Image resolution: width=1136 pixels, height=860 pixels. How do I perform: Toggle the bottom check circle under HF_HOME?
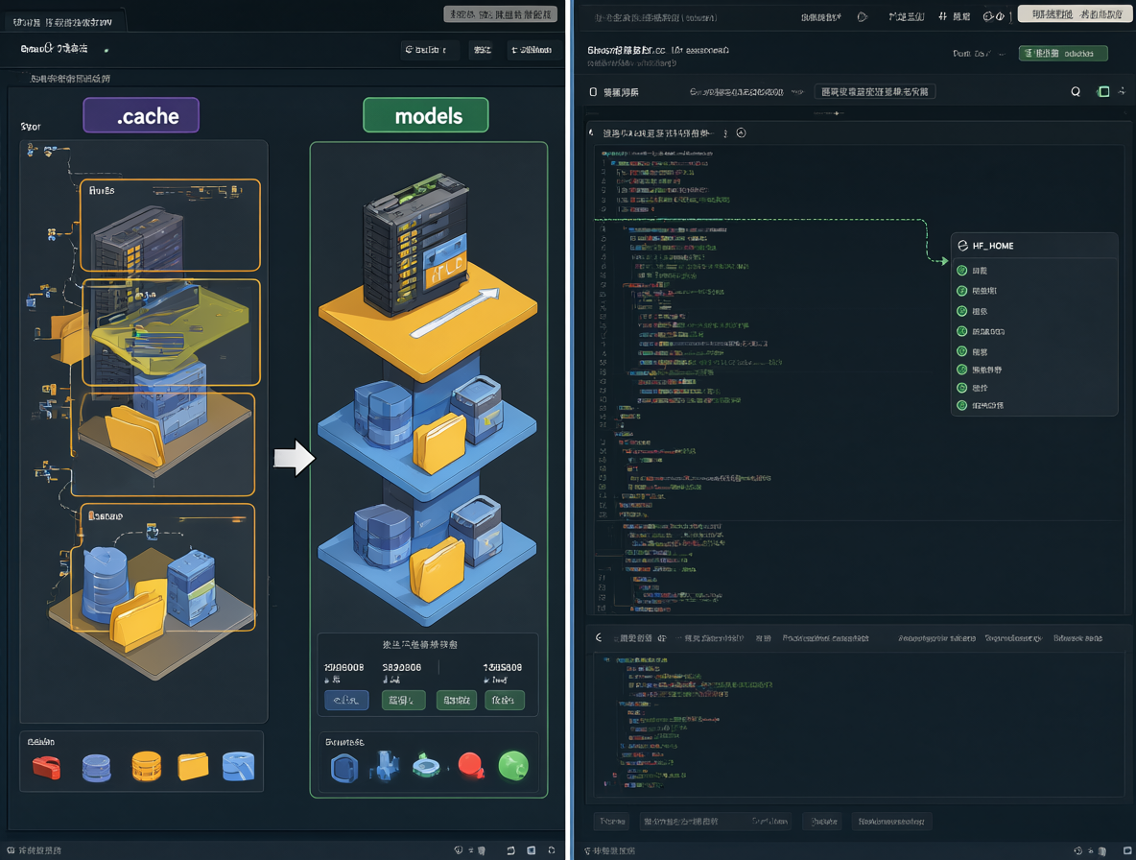point(962,405)
